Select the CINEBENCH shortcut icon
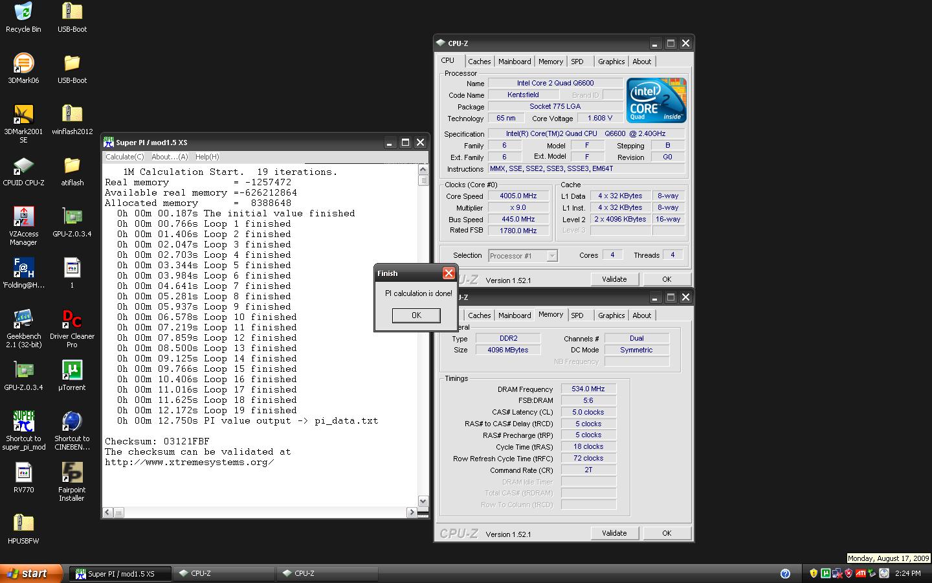Screen dimensions: 932x583 [72, 430]
